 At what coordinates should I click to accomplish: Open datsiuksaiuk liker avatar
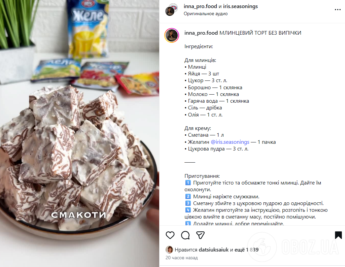[169, 249]
